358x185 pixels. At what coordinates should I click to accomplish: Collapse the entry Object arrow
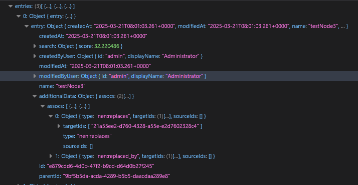click(27, 26)
